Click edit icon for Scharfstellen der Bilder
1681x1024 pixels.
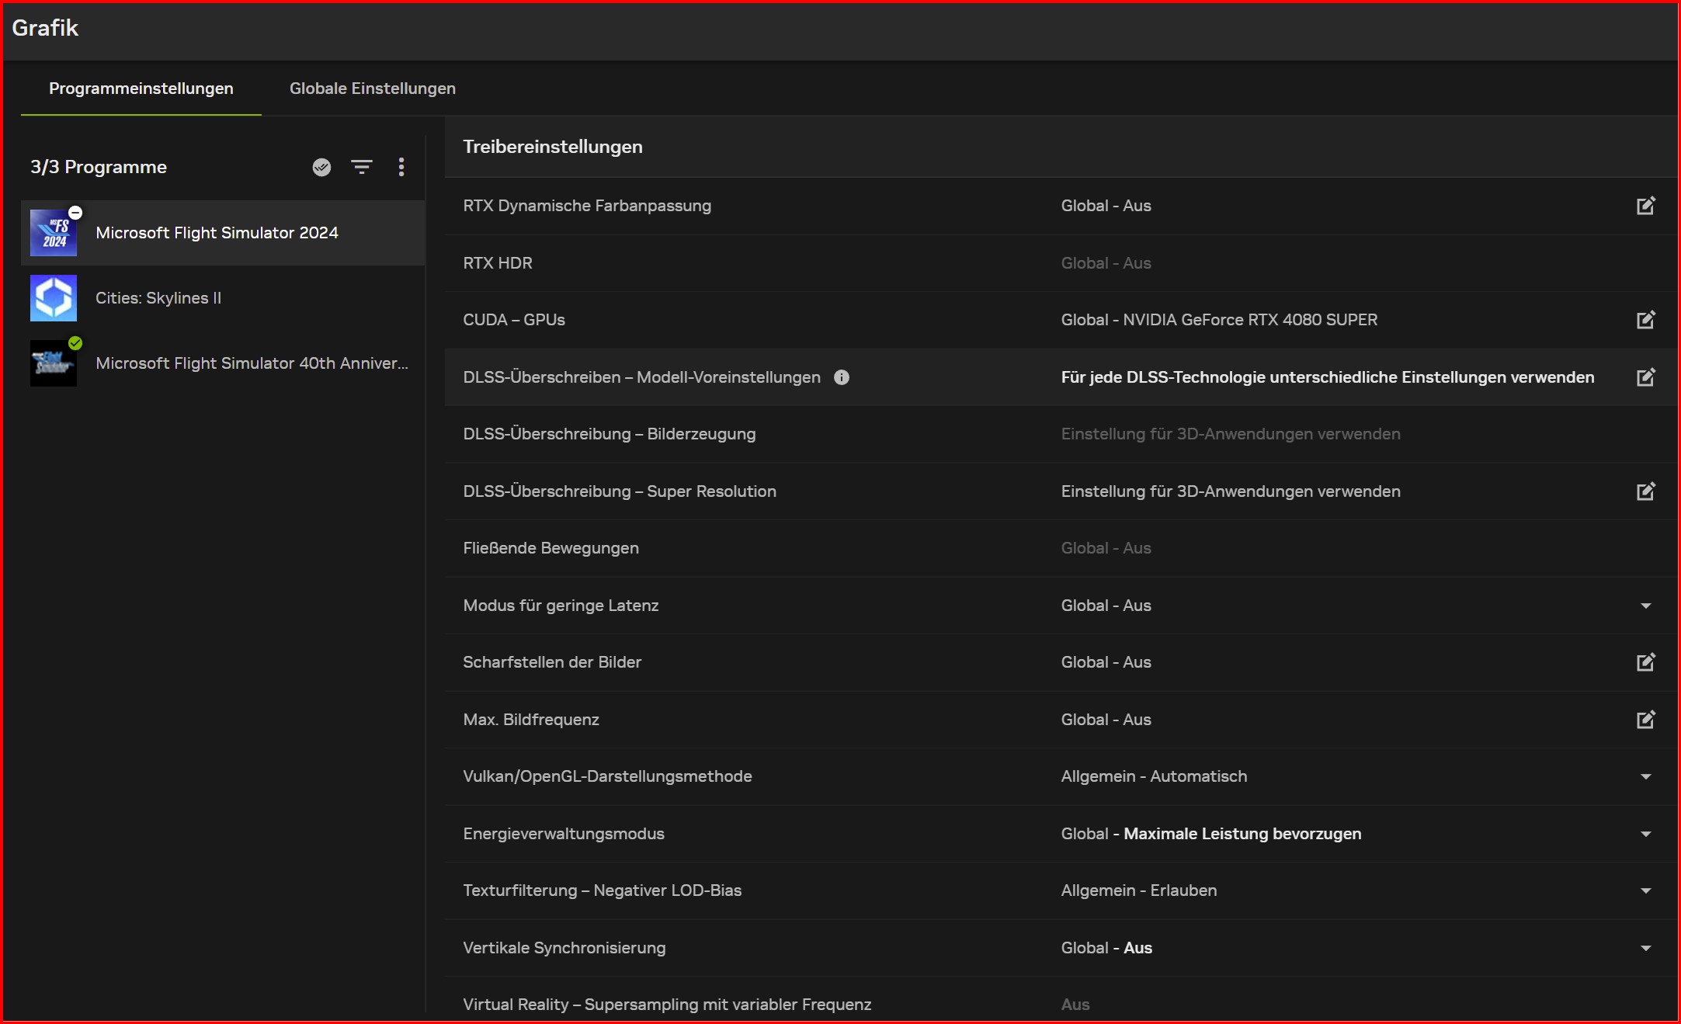(x=1645, y=662)
